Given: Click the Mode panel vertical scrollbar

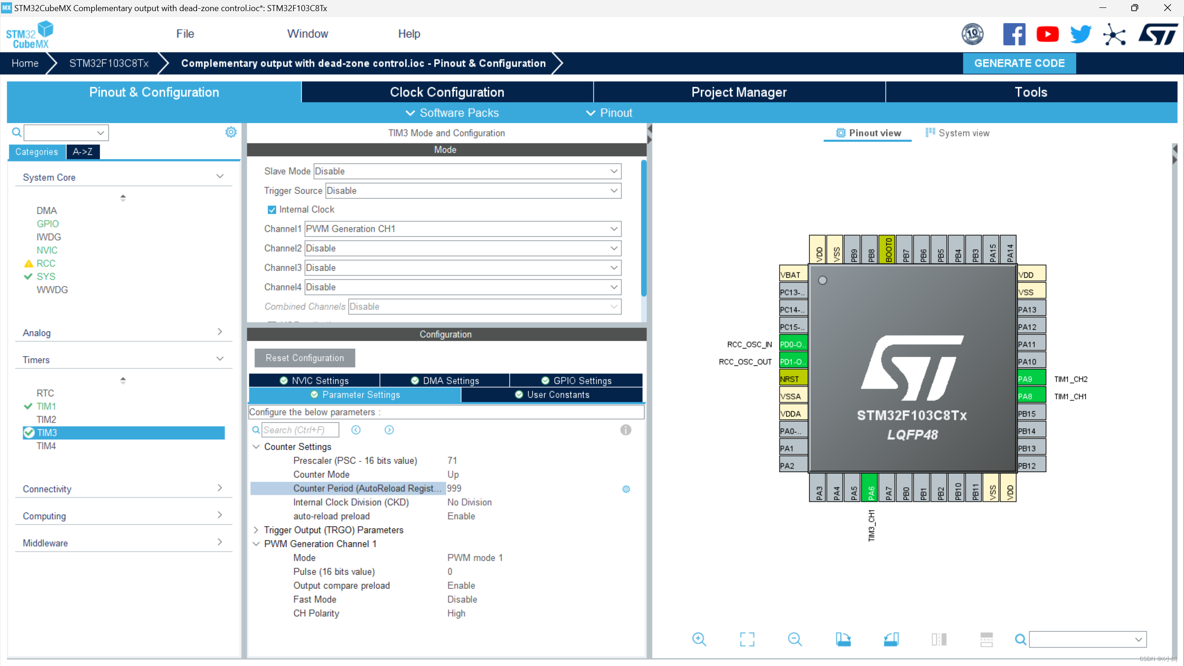Looking at the screenshot, I should pyautogui.click(x=643, y=228).
